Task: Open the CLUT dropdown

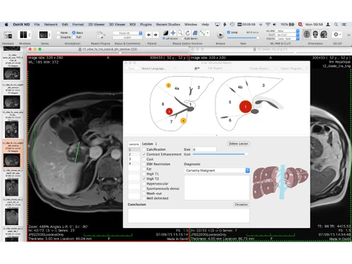Action: (287, 34)
